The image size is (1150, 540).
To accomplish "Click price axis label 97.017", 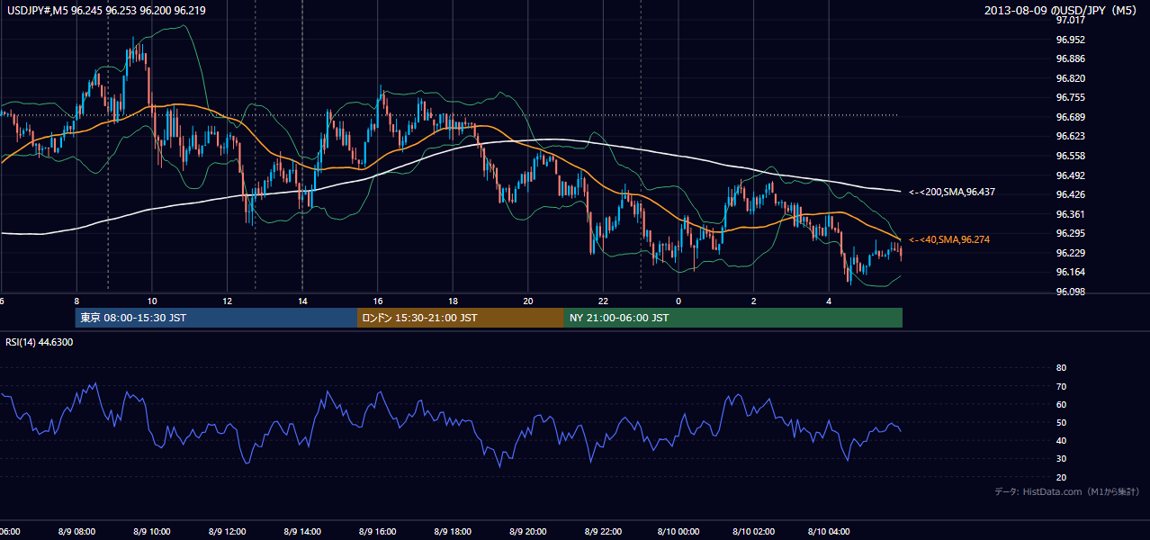I will (1070, 20).
